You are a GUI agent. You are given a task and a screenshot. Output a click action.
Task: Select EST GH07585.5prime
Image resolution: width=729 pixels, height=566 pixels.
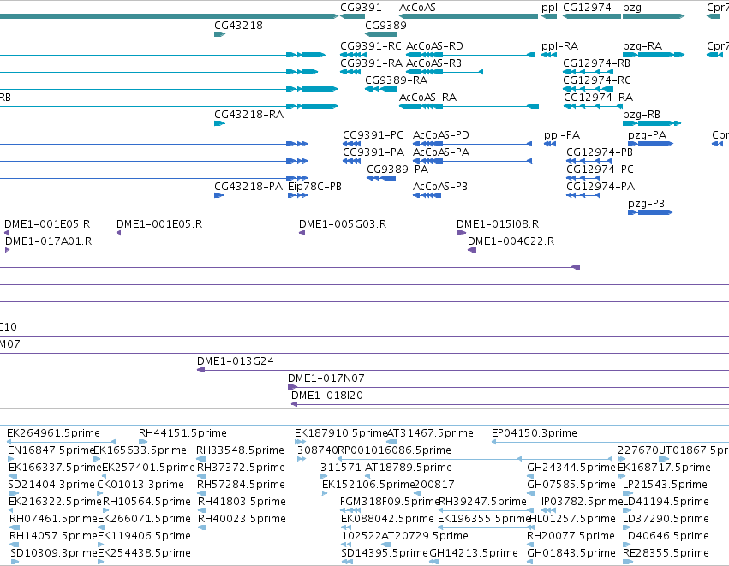[571, 486]
